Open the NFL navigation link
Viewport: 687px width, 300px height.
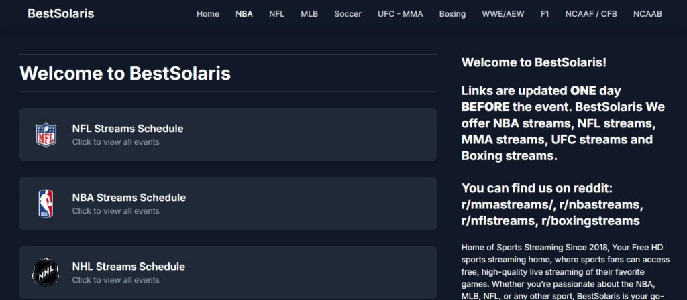pos(276,14)
